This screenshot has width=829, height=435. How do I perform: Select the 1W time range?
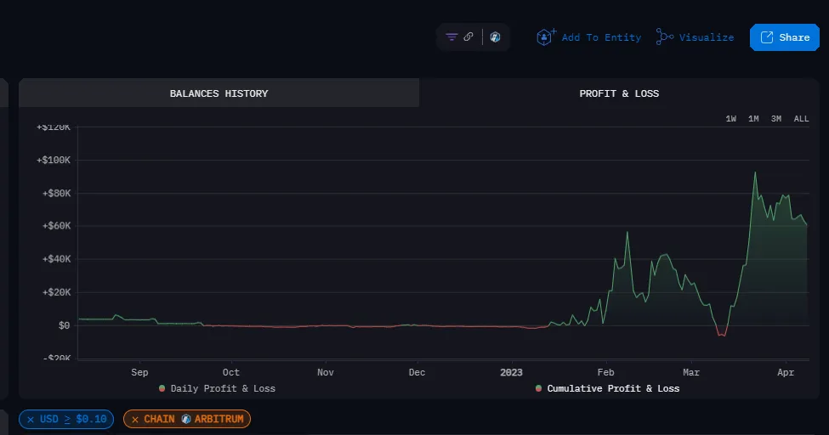coord(730,119)
